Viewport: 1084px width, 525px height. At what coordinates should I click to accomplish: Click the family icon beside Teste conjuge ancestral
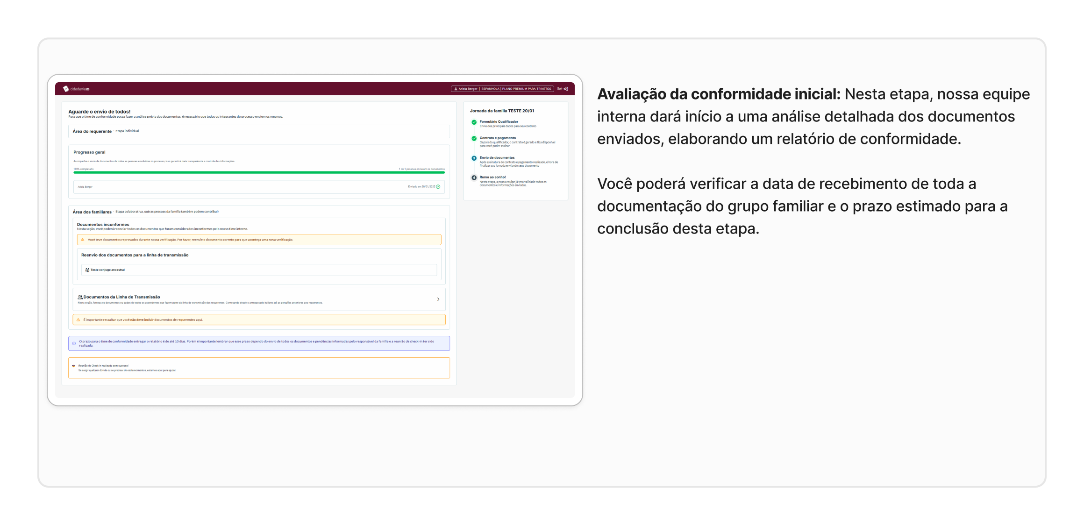point(87,270)
